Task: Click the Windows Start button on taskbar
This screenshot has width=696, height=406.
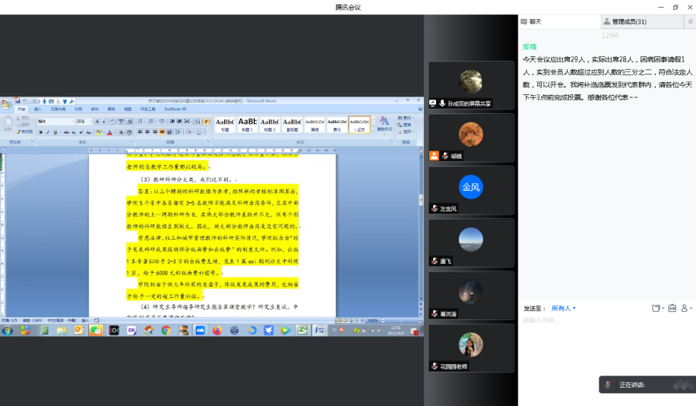Action: point(8,331)
